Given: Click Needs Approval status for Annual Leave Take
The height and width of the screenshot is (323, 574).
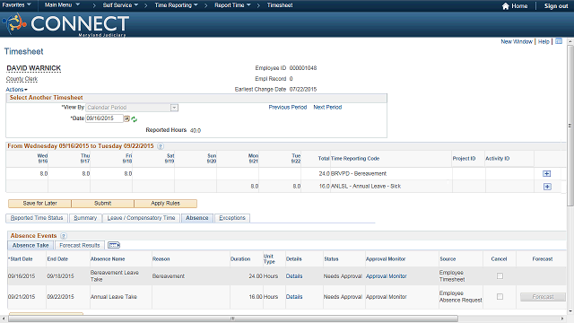Looking at the screenshot, I should tap(343, 297).
